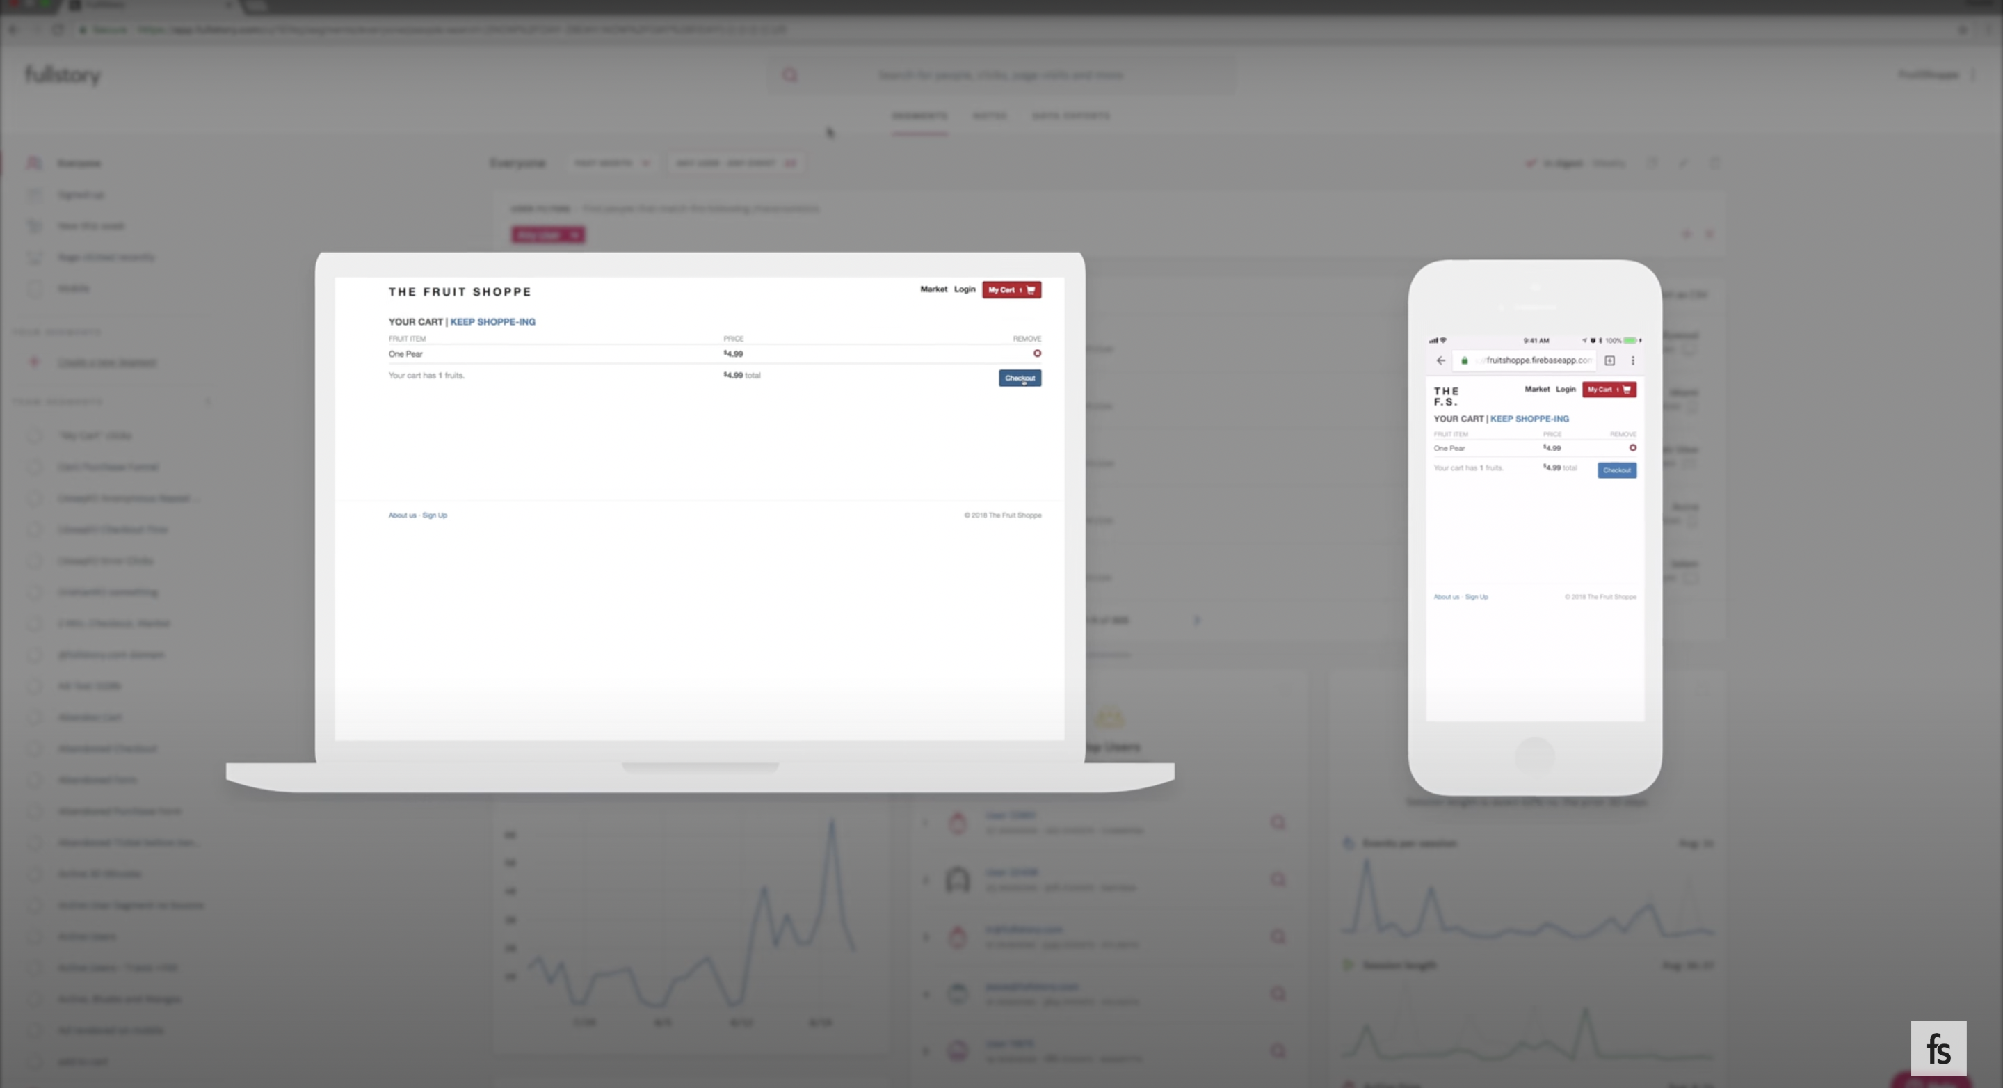Follow KEEP SHOPPE-ING link on phone
This screenshot has height=1088, width=2003.
coord(1529,418)
